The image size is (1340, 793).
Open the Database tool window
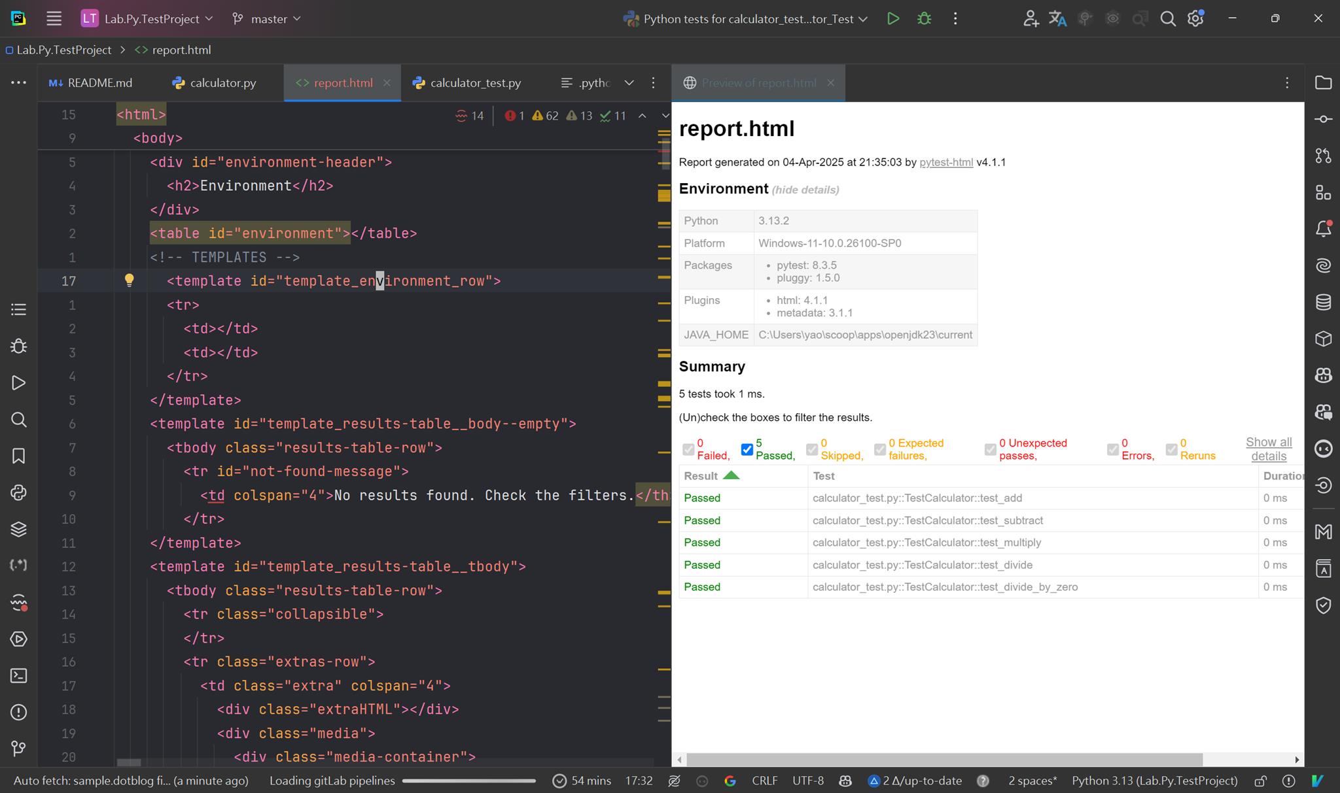pos(1323,302)
